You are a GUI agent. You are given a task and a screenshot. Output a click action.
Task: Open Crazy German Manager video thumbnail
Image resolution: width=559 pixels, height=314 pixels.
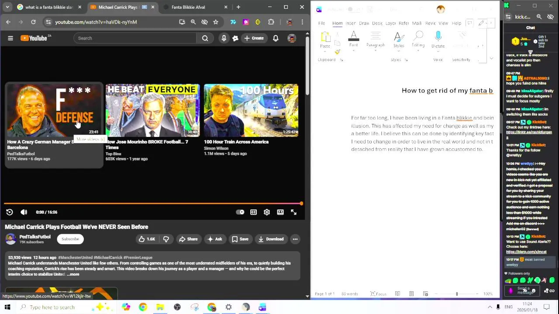54,110
